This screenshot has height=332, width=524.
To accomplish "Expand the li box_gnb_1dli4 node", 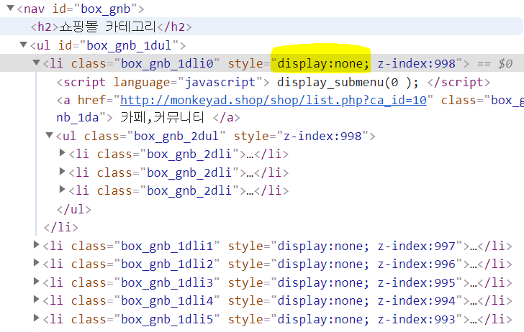I will [37, 299].
